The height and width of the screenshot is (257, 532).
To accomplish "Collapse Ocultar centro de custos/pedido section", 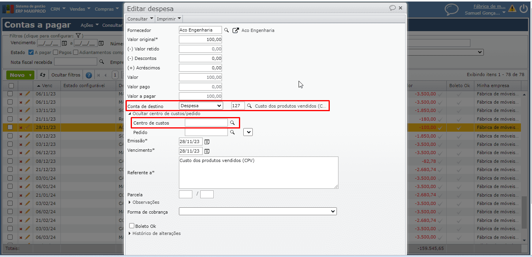I will click(164, 114).
